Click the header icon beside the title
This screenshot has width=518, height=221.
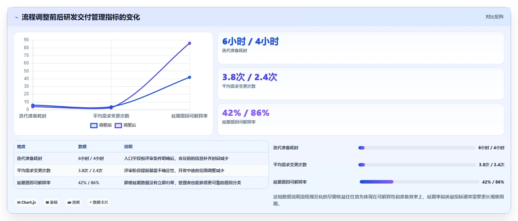[x=16, y=17]
